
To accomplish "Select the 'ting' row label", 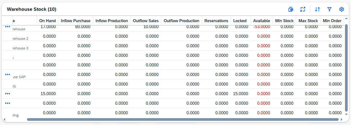I will click(x=16, y=115).
